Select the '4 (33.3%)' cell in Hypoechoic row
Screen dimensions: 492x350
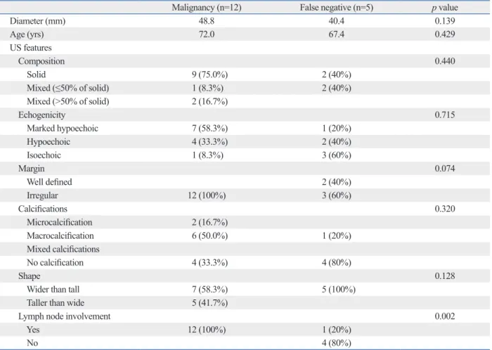(x=209, y=142)
